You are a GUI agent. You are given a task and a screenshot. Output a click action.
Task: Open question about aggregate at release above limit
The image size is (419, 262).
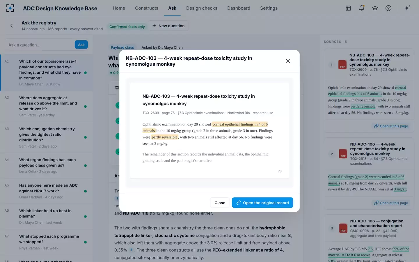pyautogui.click(x=47, y=106)
